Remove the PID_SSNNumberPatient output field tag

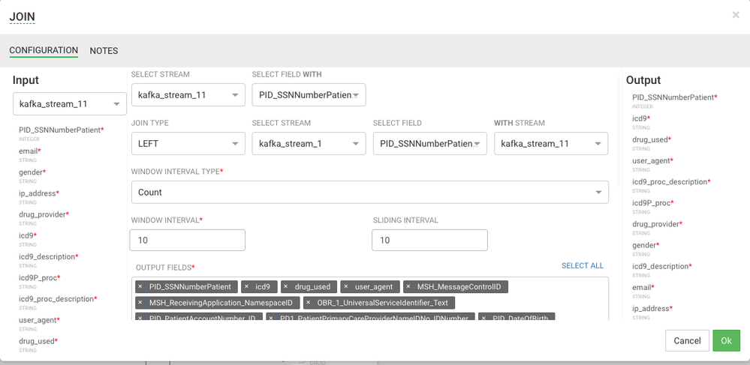[140, 287]
